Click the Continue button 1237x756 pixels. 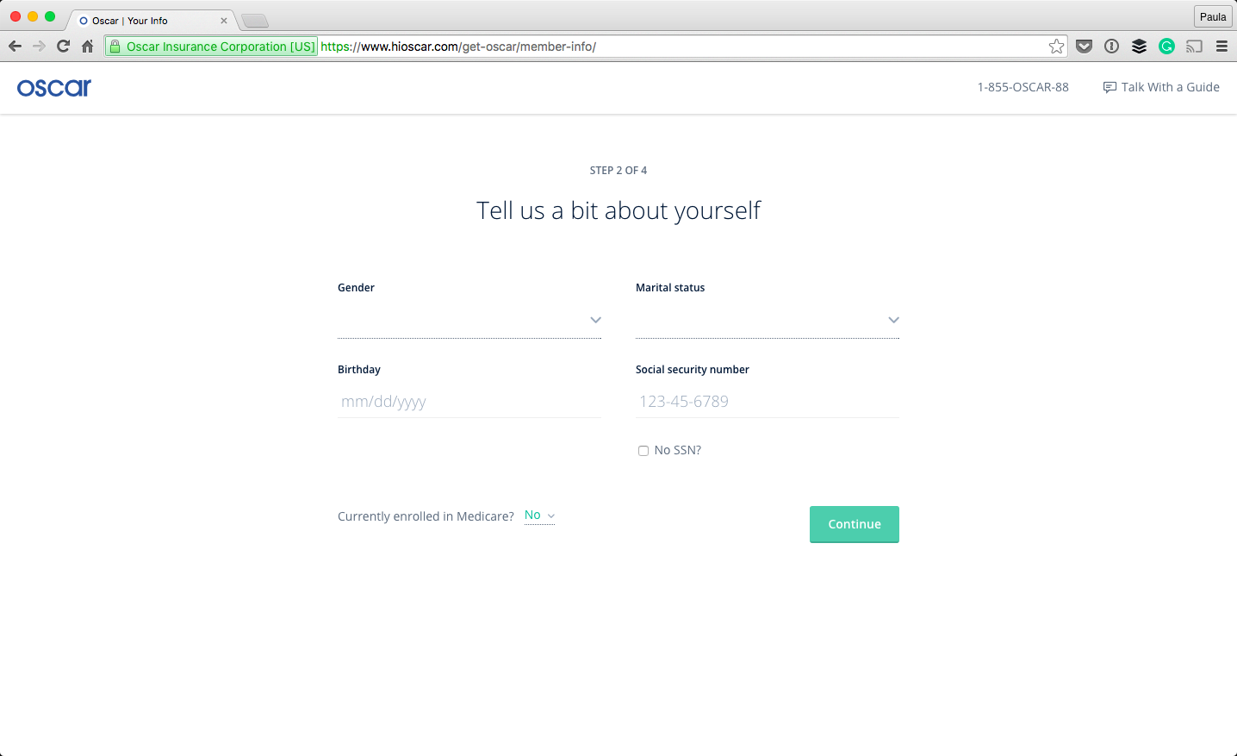855,524
